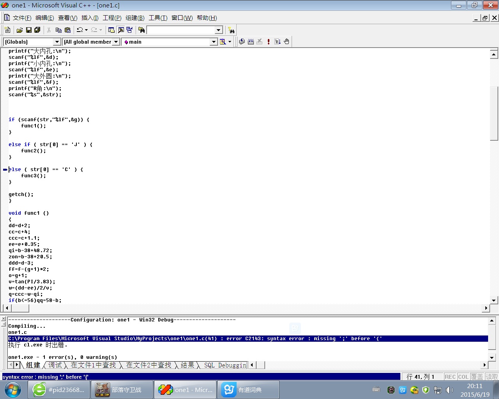Click the Copy icon
This screenshot has width=499, height=399.
point(58,30)
